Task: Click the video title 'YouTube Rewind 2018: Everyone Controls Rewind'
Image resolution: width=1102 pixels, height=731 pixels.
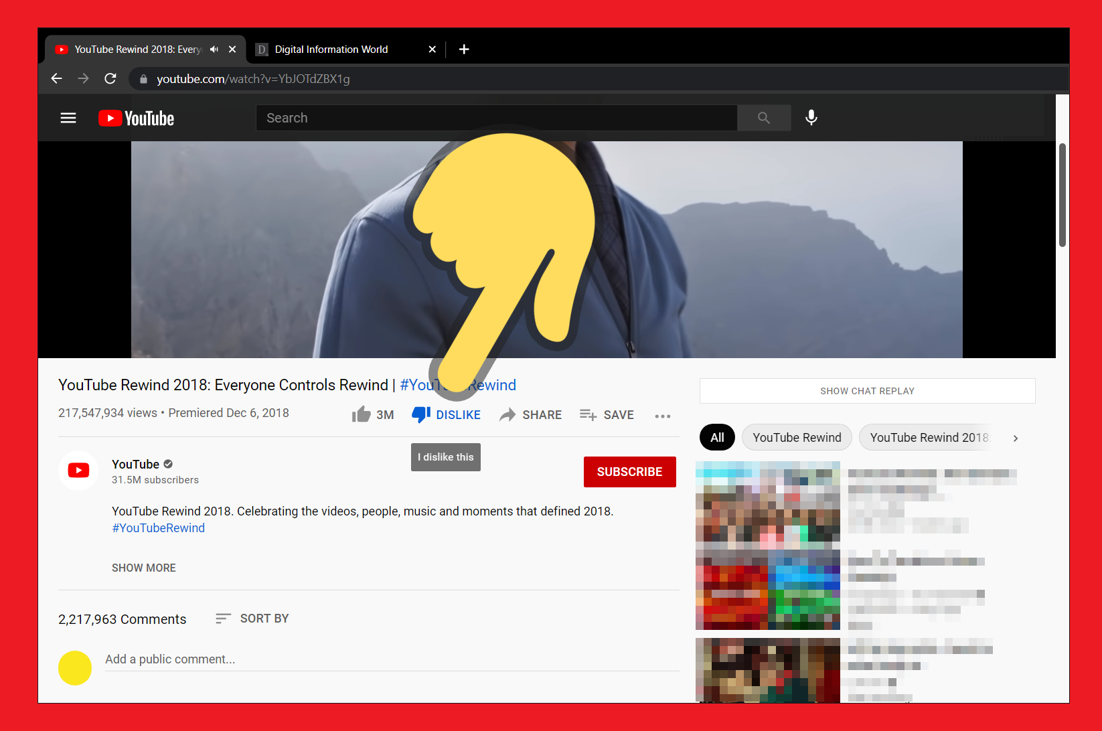Action: click(223, 385)
